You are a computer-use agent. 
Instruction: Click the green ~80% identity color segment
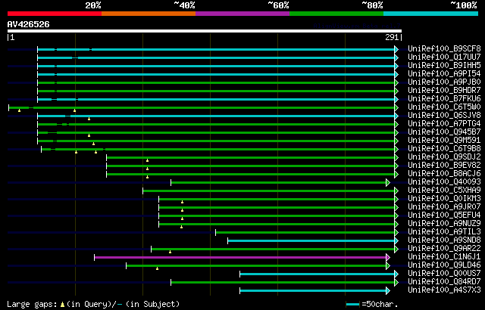click(x=336, y=14)
